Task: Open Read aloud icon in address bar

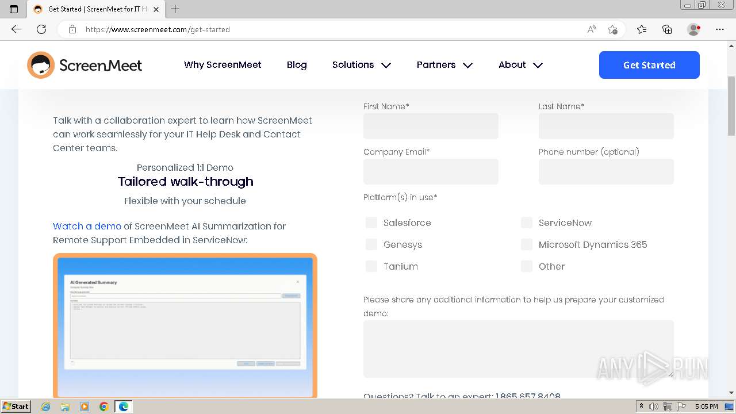Action: 592,29
